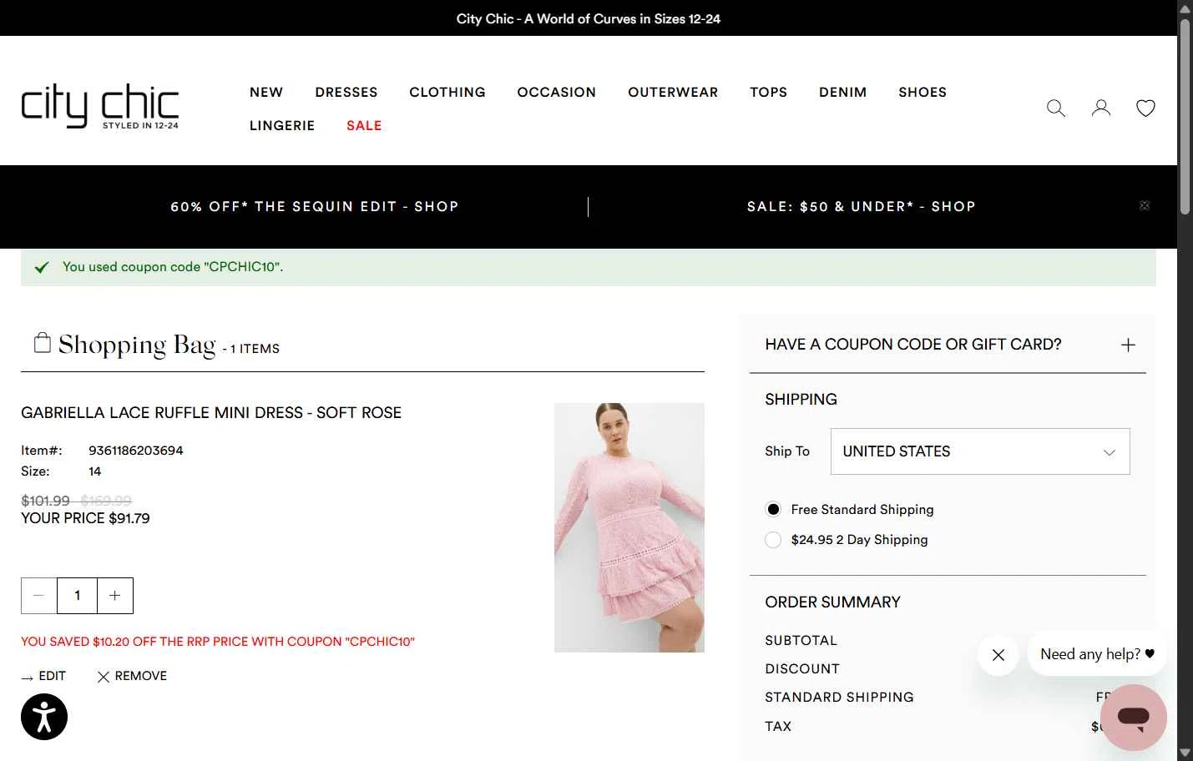Click the SUBTOTAL label in order summary
Viewport: 1193px width, 761px height.
click(801, 641)
